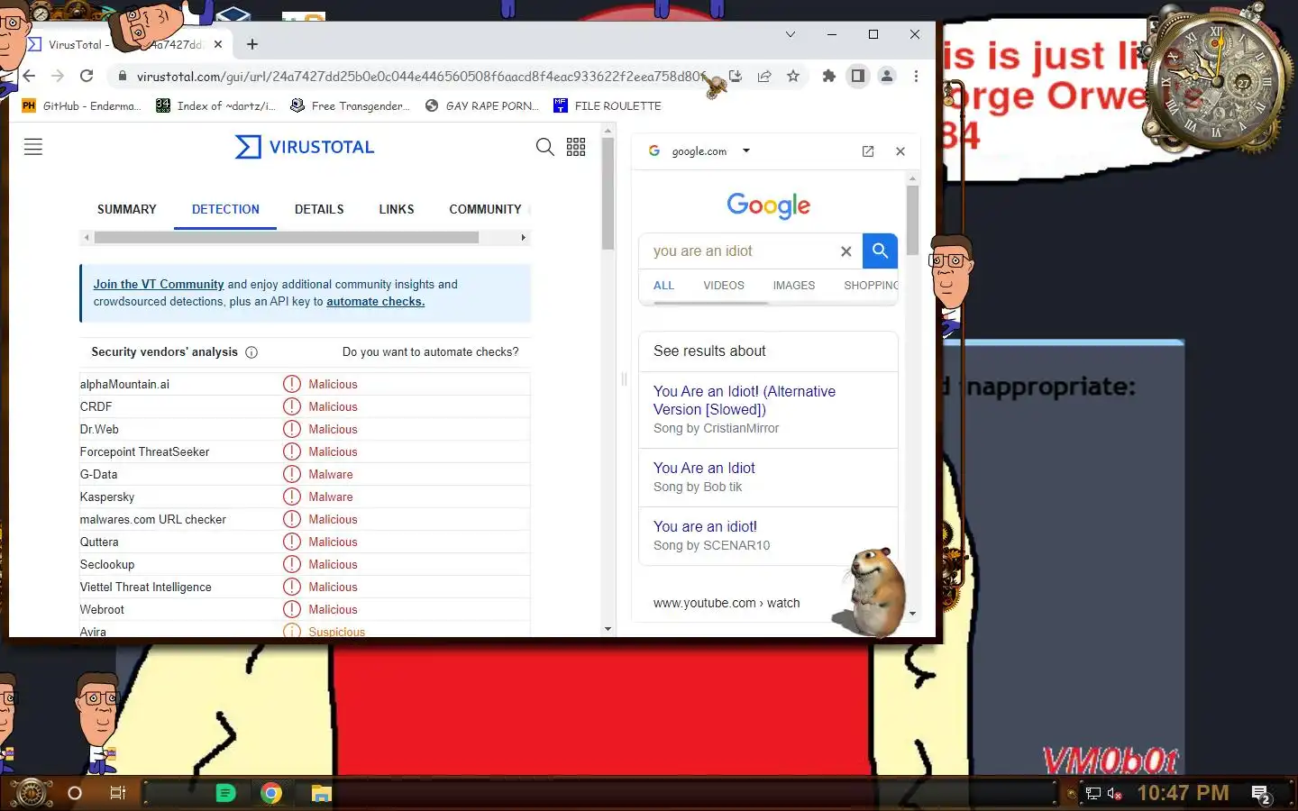The width and height of the screenshot is (1298, 811).
Task: Click the alphaMountain.ai vendor row
Action: (x=305, y=384)
